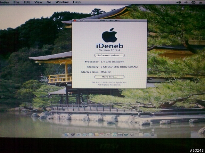
Task: Launch Safari from the Dock
Action: pos(85,135)
